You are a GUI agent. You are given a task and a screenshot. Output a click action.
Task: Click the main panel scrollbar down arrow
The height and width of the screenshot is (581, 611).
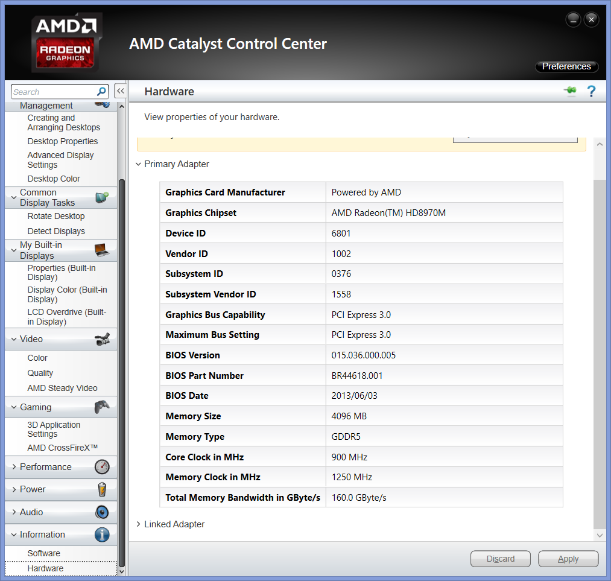click(x=600, y=535)
